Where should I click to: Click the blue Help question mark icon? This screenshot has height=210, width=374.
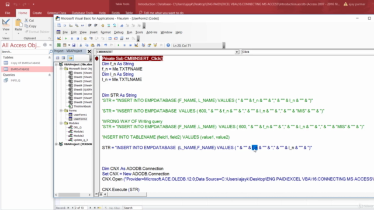pyautogui.click(x=168, y=45)
